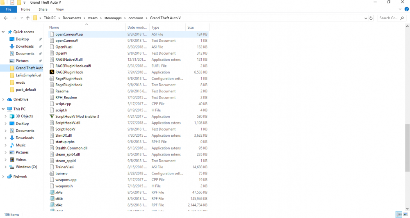Open the View ribbon tab
This screenshot has height=218, width=410.
point(59,9)
